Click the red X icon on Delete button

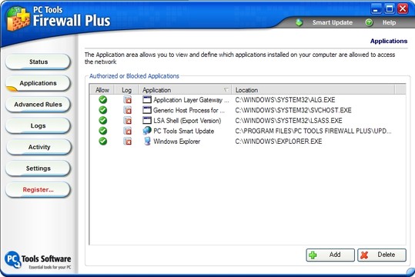(x=364, y=255)
